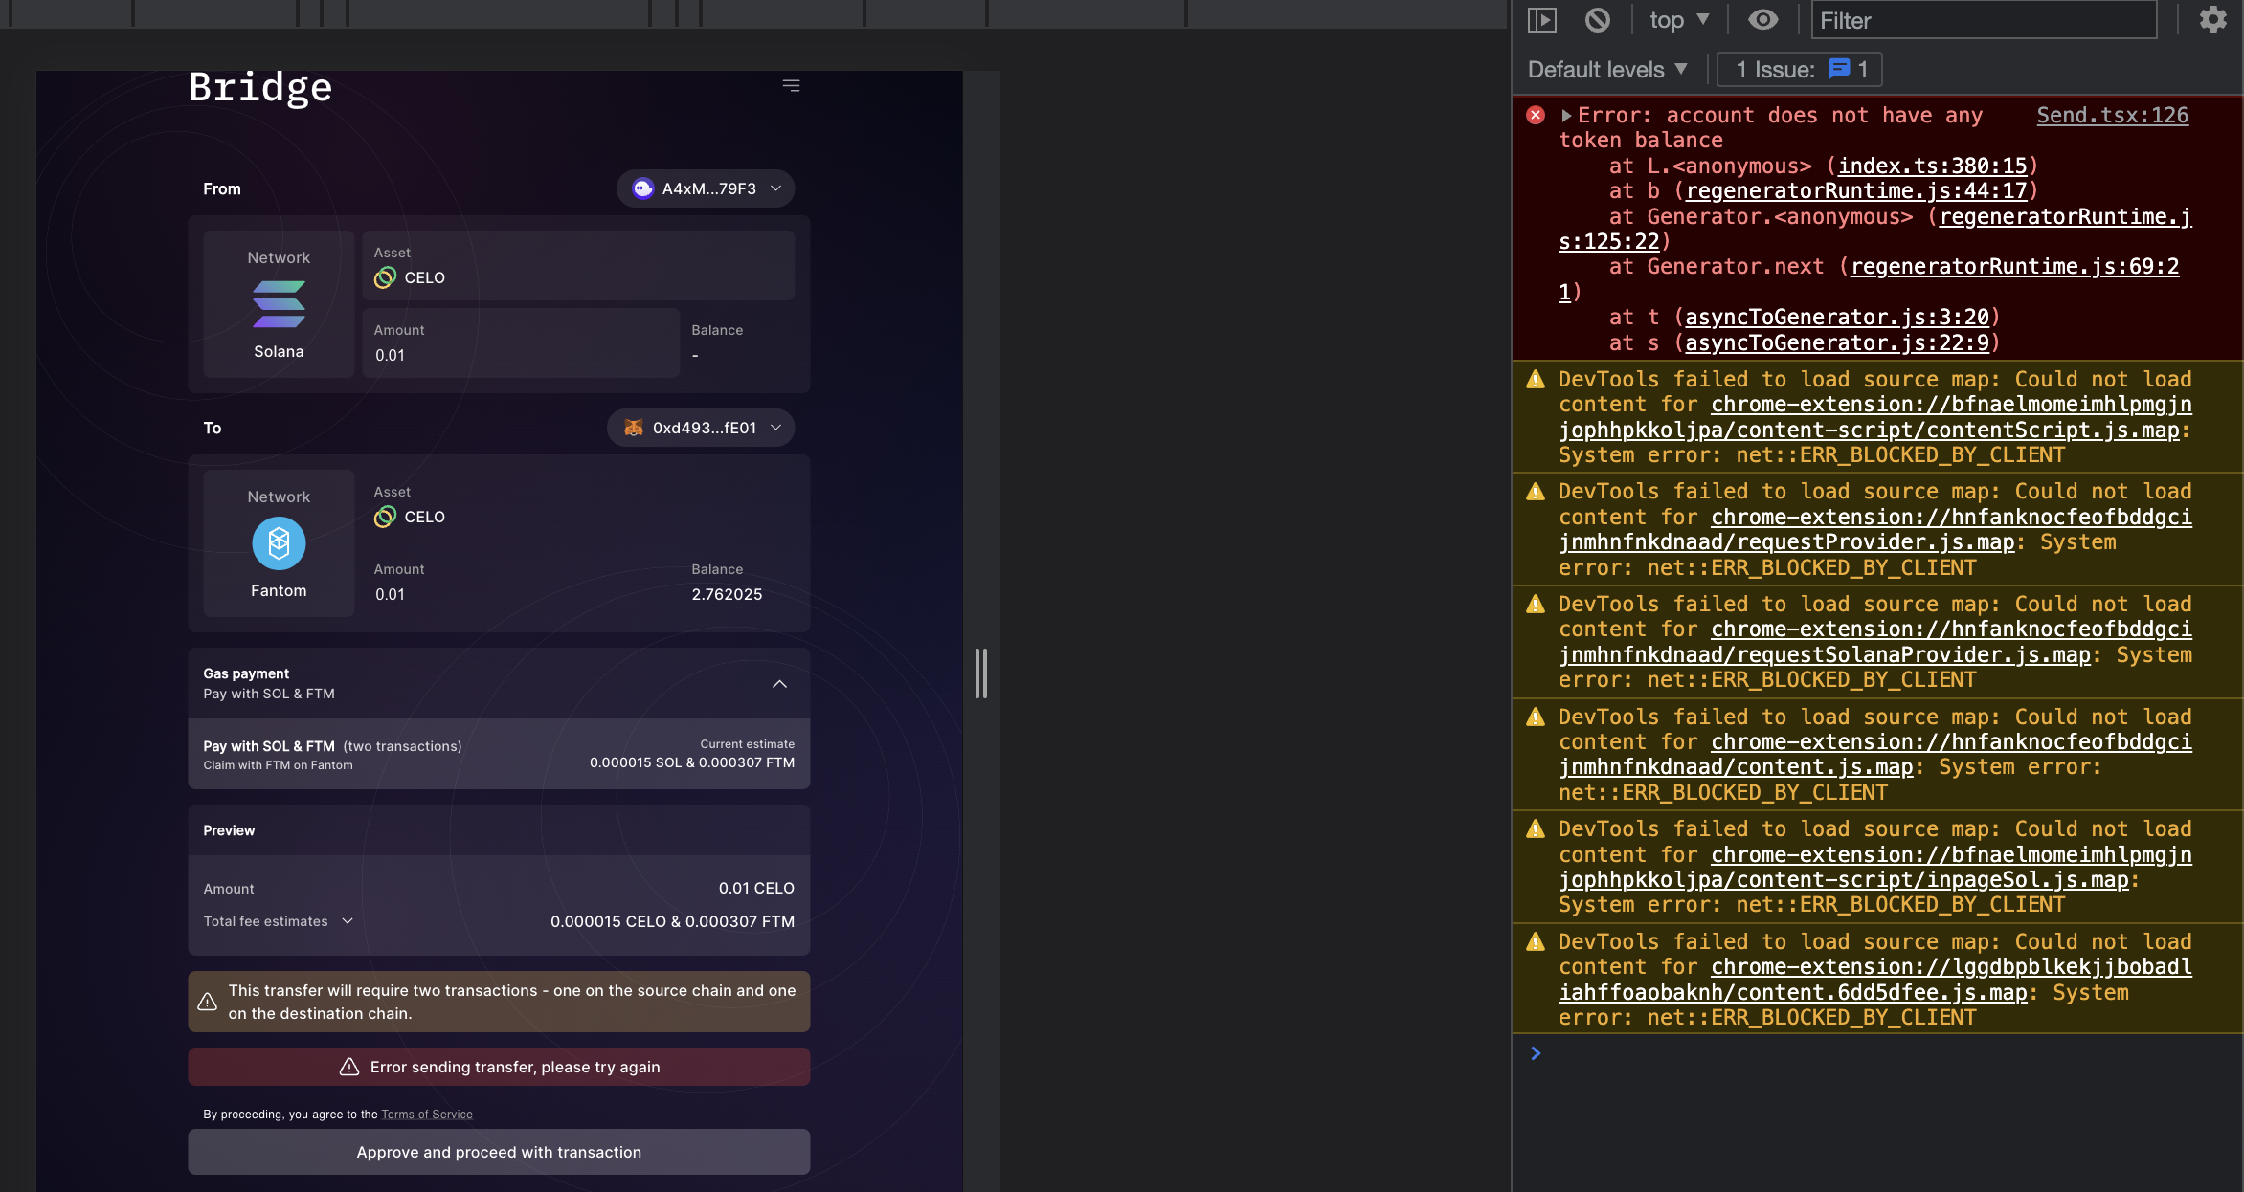The height and width of the screenshot is (1192, 2244).
Task: Open the Default levels dropdown
Action: pyautogui.click(x=1606, y=69)
